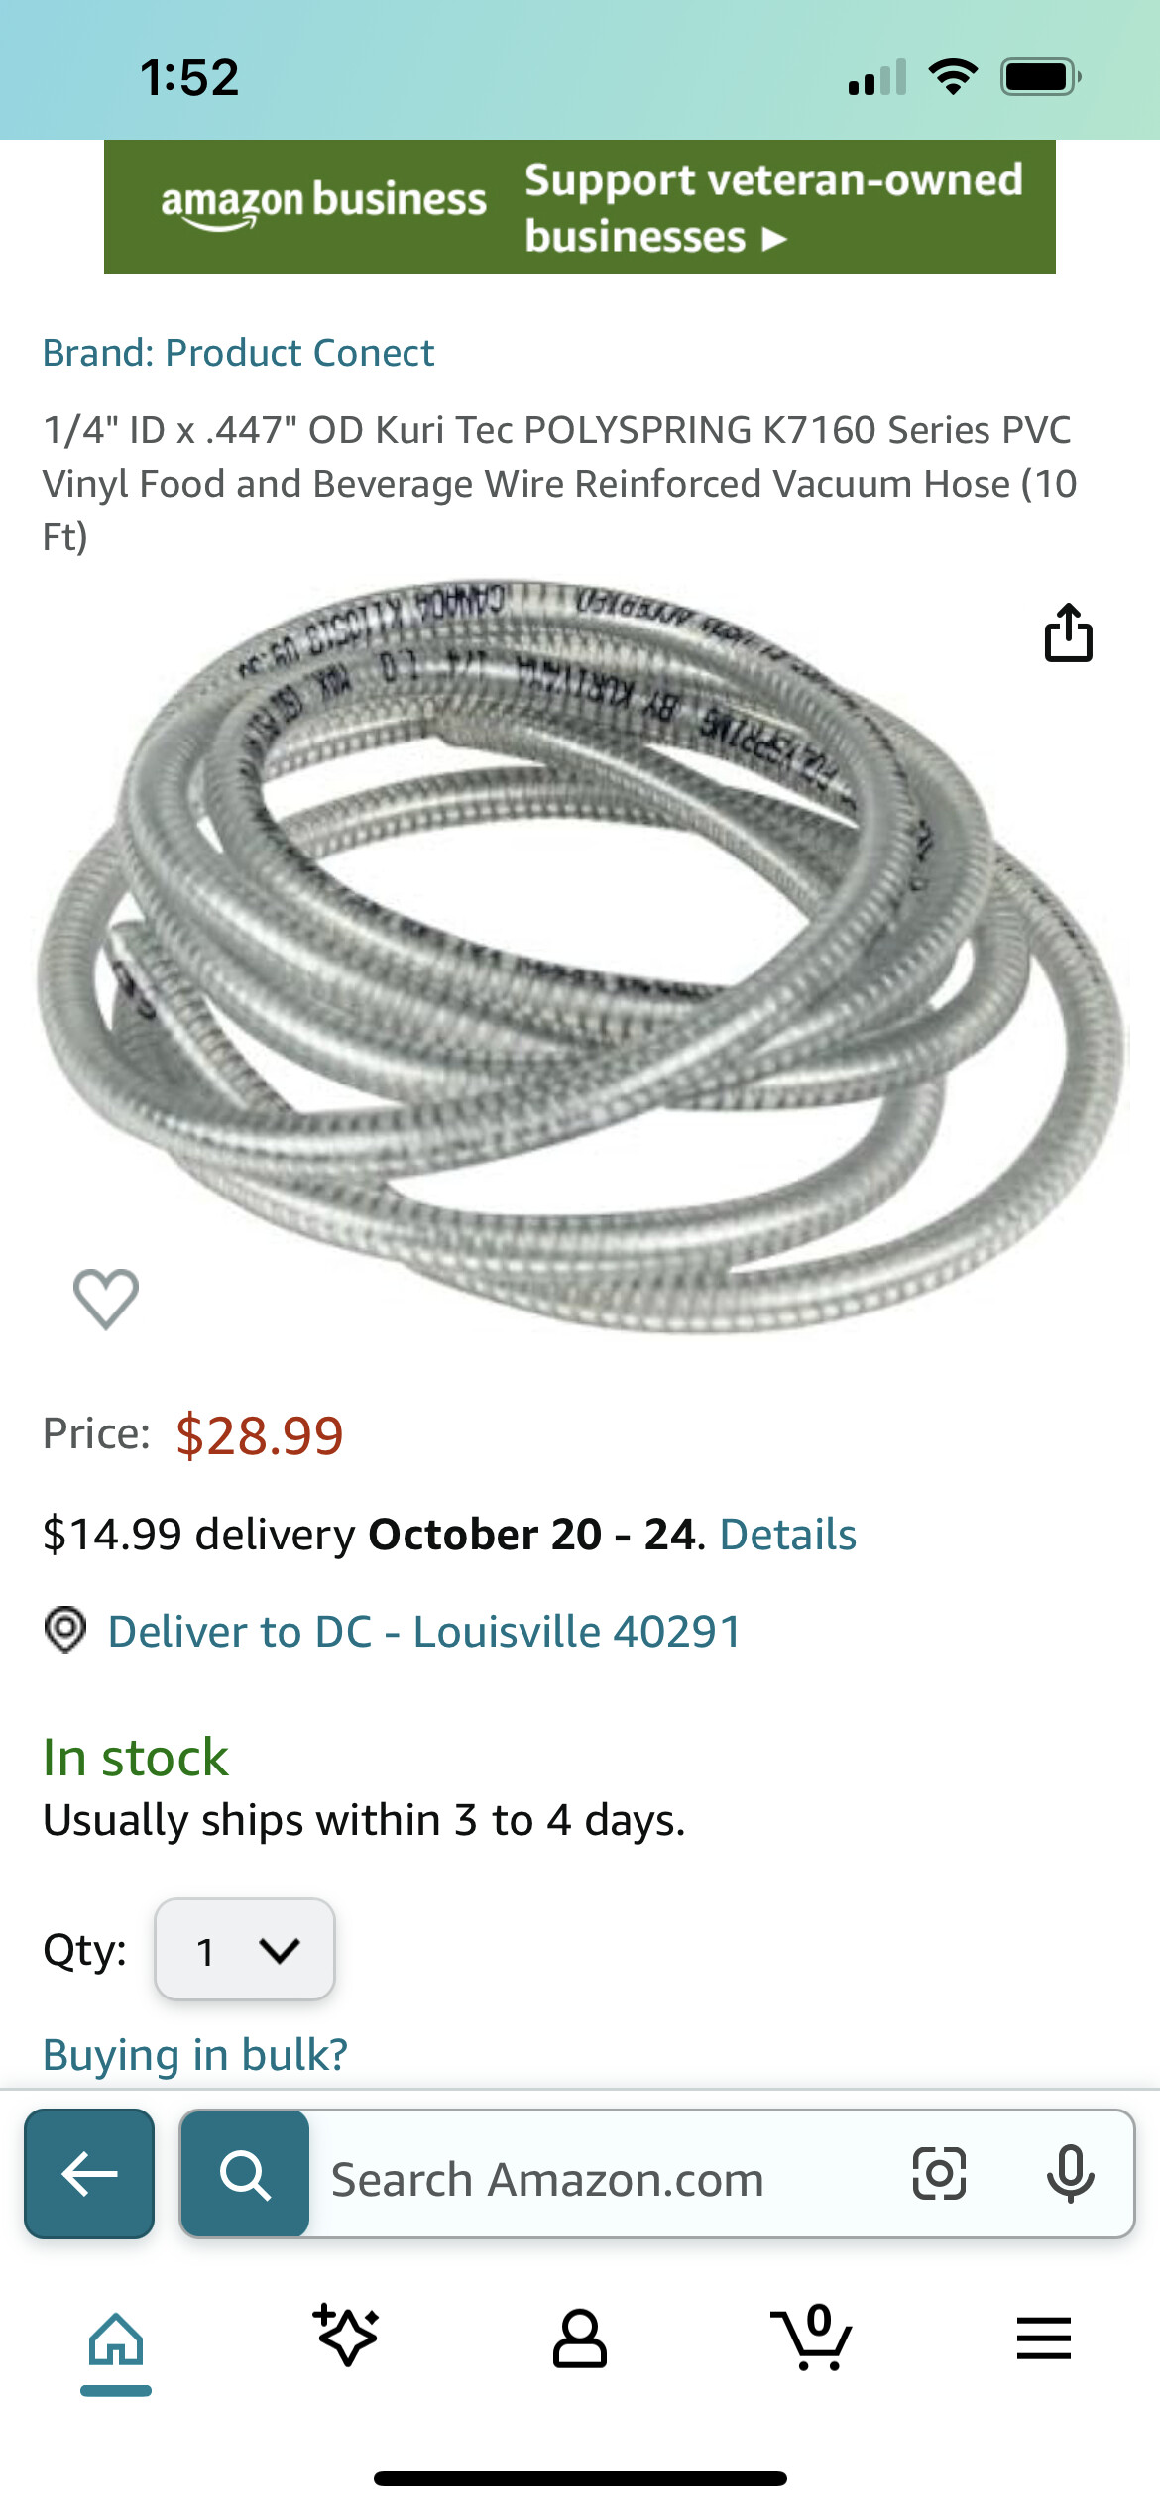Click the Buying in bulk link
1160x2510 pixels.
point(195,2054)
